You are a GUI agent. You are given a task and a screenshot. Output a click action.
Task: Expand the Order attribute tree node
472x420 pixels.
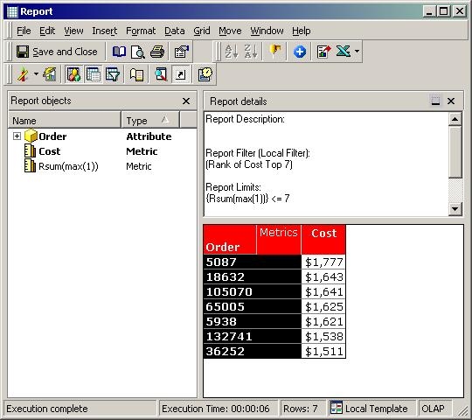click(x=17, y=136)
